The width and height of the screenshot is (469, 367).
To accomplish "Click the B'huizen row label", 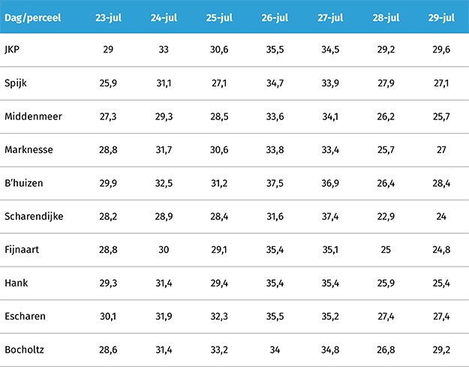I will point(25,183).
